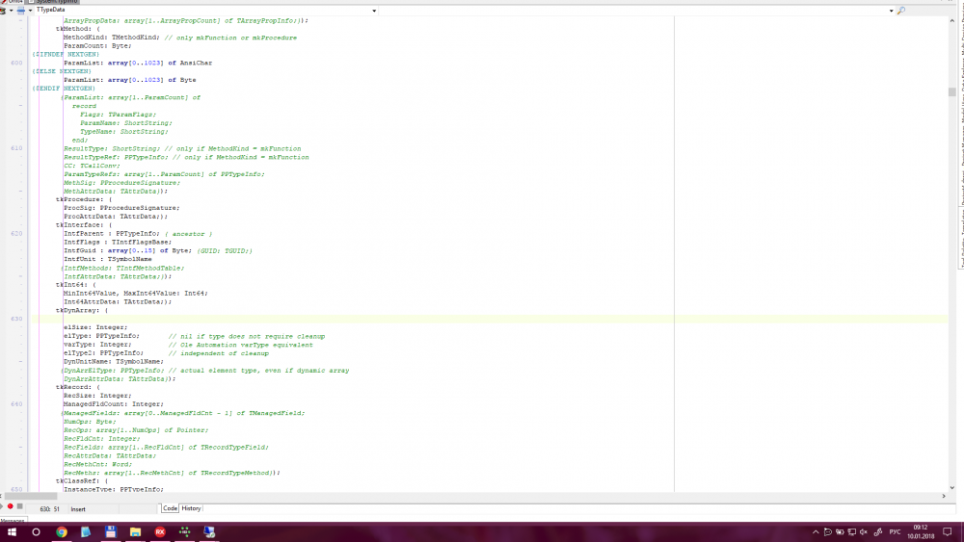
Task: Show hidden system tray icons chevron
Action: pyautogui.click(x=816, y=532)
